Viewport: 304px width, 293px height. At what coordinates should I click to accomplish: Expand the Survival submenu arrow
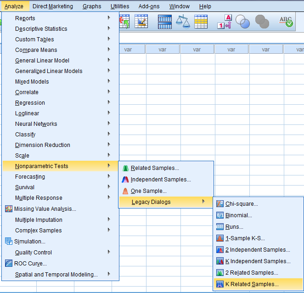coord(109,187)
